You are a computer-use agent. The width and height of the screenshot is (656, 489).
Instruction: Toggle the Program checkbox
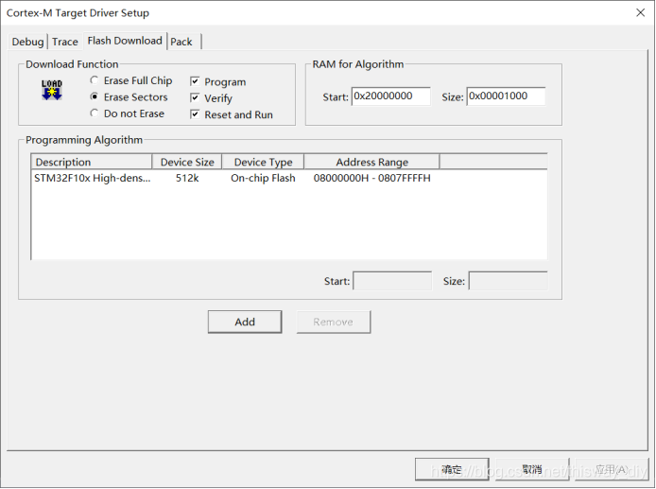tap(195, 81)
